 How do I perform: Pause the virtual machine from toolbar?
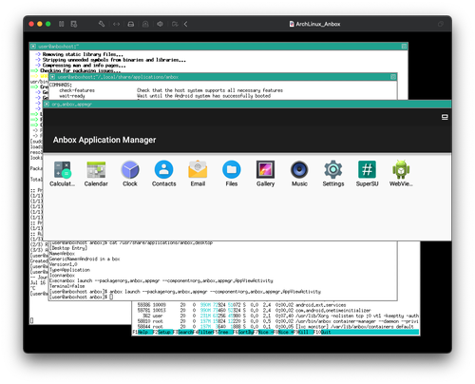[x=62, y=24]
